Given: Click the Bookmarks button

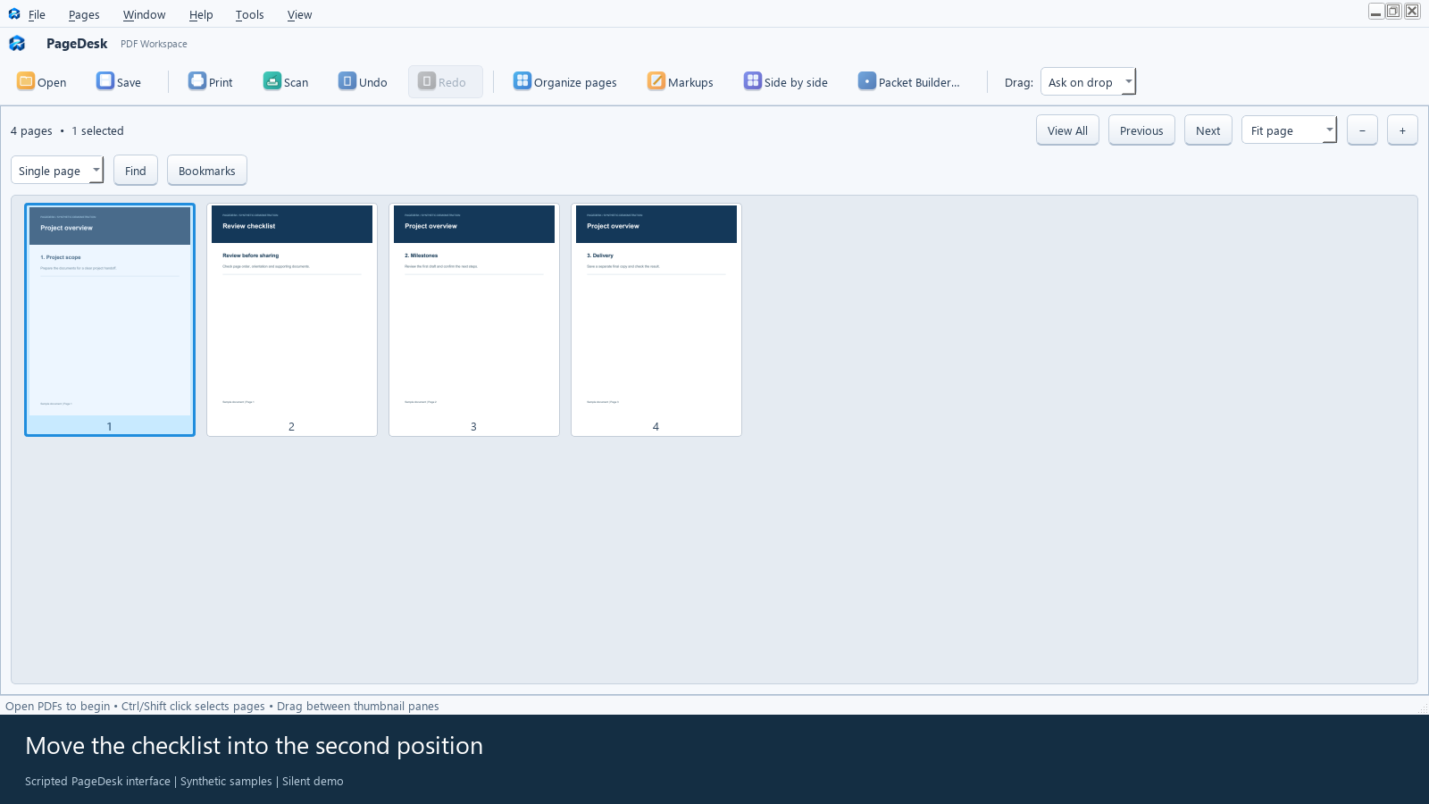Looking at the screenshot, I should [x=207, y=171].
